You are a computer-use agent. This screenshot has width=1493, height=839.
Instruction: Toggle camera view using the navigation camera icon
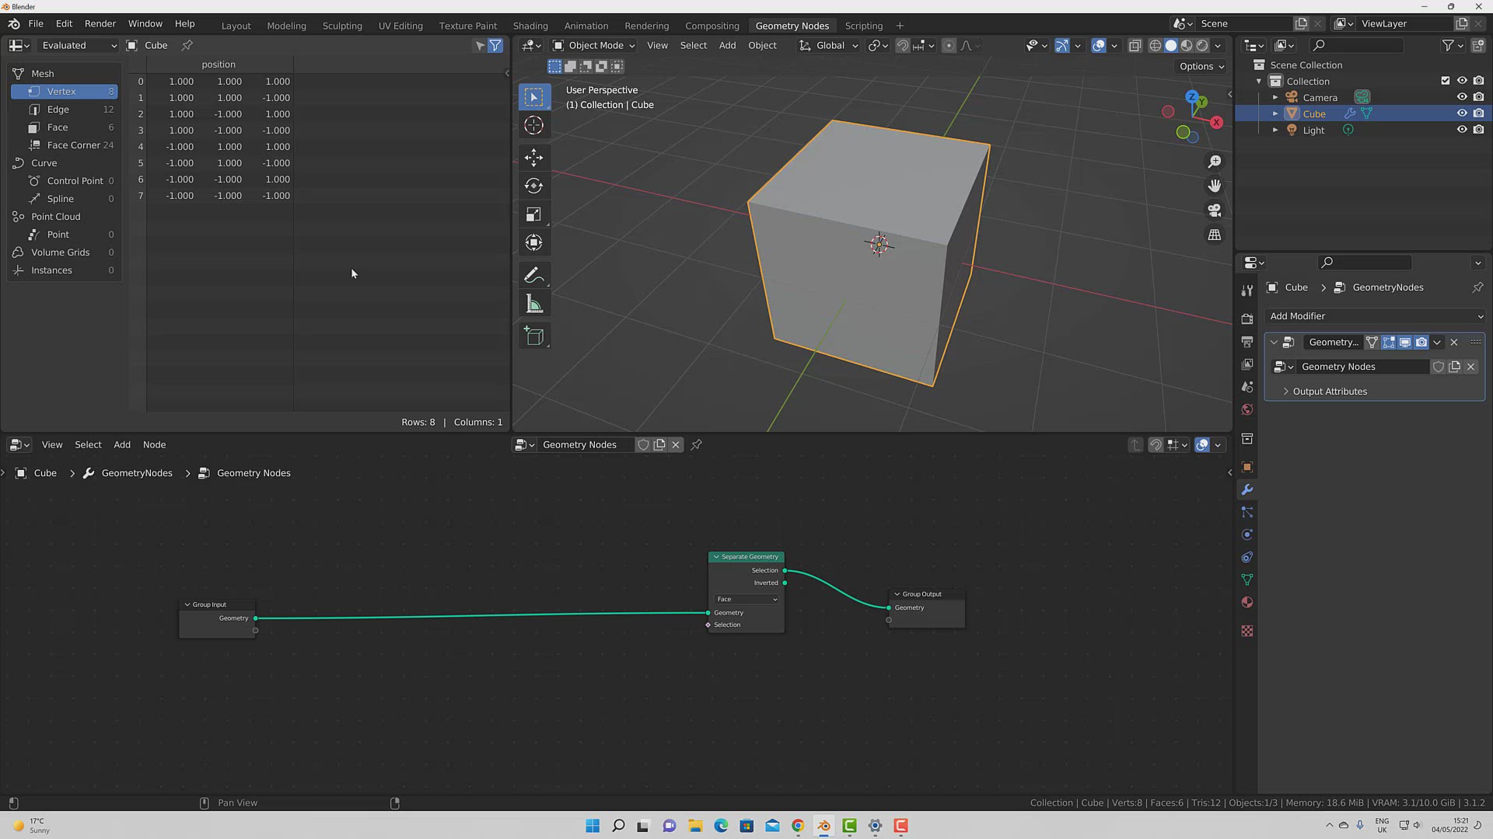1215,210
